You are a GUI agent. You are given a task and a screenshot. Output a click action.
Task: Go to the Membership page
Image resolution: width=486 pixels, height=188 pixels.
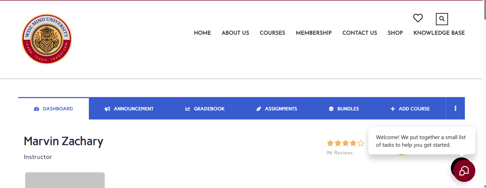coord(314,33)
